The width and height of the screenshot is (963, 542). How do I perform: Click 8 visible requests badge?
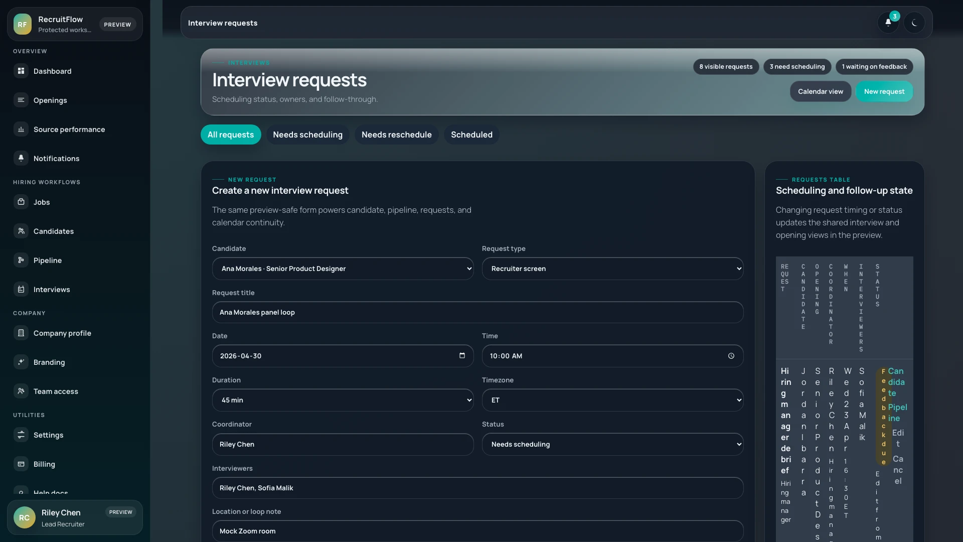coord(726,66)
